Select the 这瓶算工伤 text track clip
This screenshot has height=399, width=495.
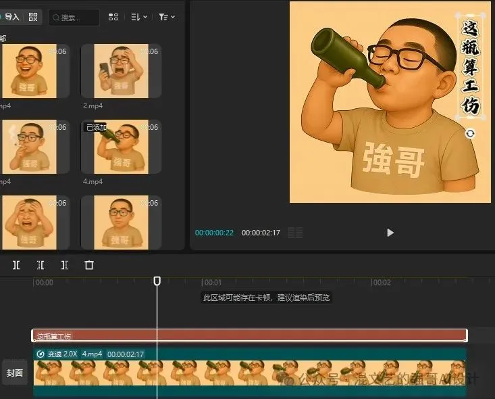pyautogui.click(x=249, y=335)
